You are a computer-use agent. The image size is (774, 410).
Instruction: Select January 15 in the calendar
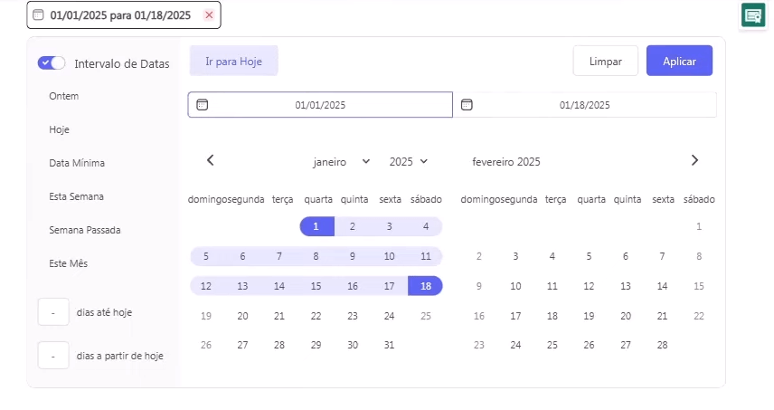tap(316, 286)
